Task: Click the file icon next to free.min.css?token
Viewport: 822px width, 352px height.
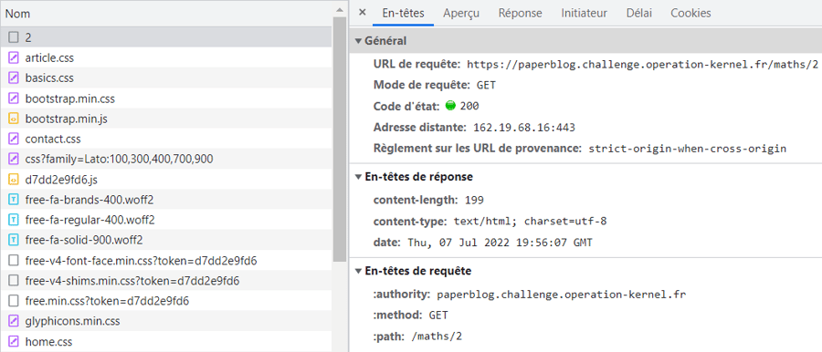Action: click(x=14, y=301)
